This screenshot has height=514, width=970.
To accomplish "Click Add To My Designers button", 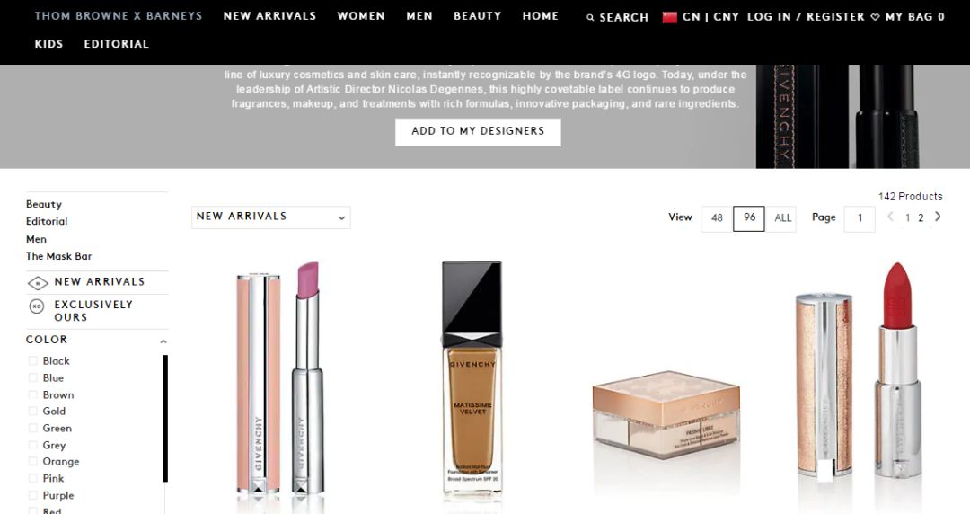I will [x=478, y=132].
